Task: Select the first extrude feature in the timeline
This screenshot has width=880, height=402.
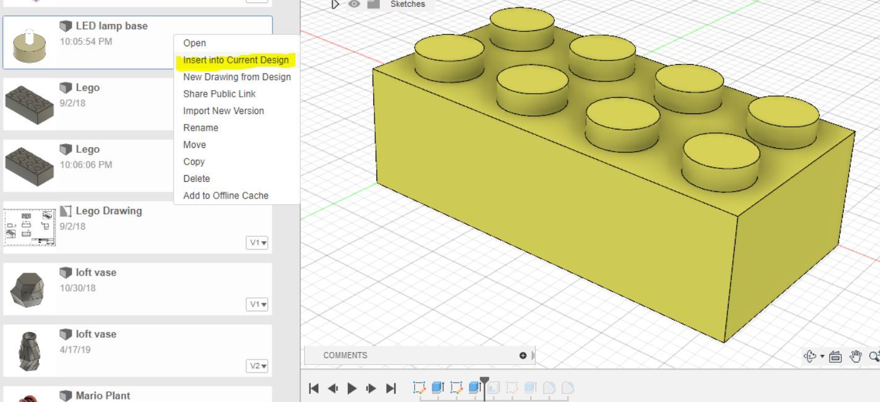Action: (438, 388)
